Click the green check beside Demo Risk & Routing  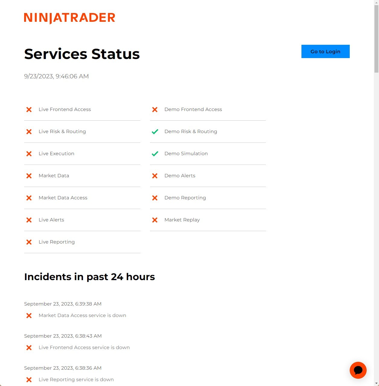click(155, 132)
